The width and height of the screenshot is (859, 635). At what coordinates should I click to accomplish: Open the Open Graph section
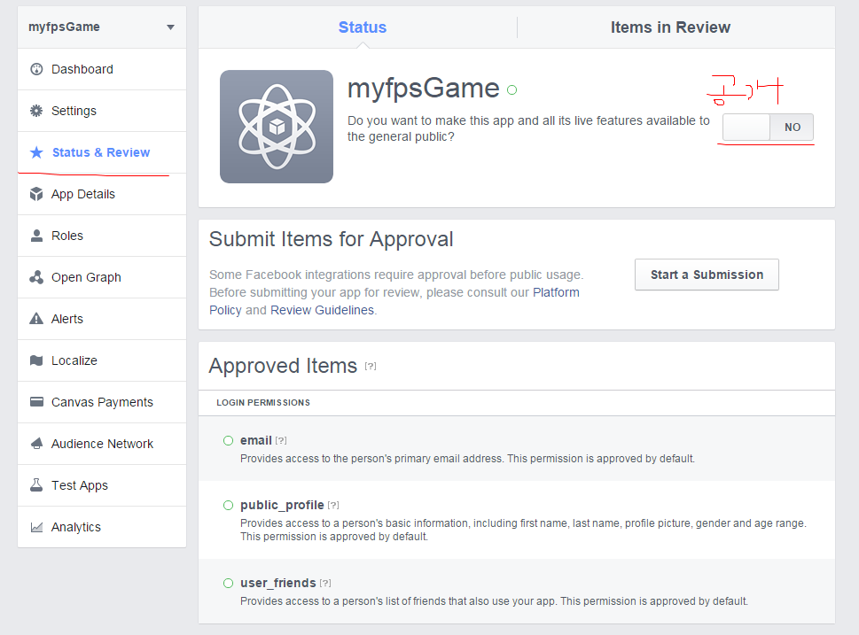[x=102, y=277]
